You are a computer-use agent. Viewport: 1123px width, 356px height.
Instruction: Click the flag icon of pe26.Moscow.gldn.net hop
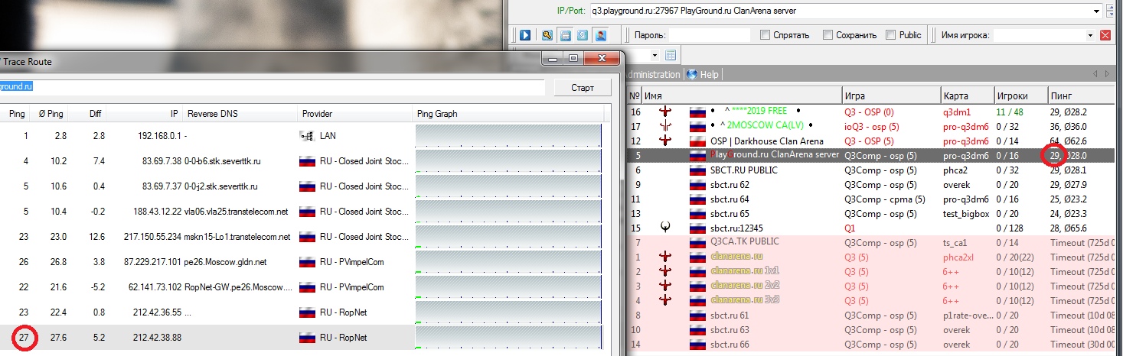308,262
